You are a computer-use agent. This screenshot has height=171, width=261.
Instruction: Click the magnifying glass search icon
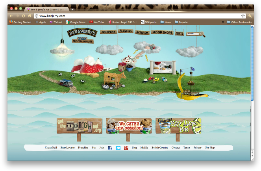coord(203,34)
